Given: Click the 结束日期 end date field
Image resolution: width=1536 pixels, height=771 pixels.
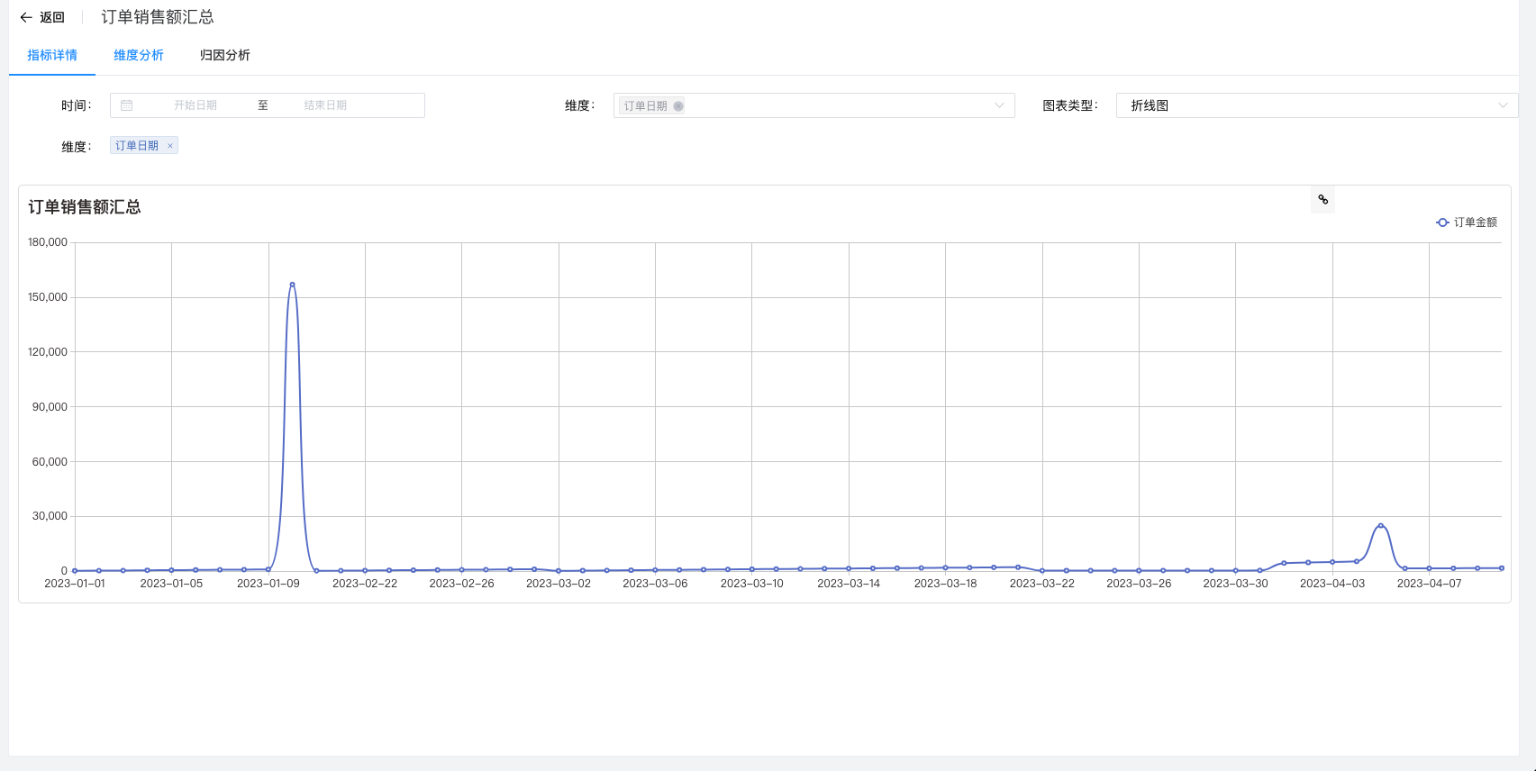Looking at the screenshot, I should [x=325, y=105].
